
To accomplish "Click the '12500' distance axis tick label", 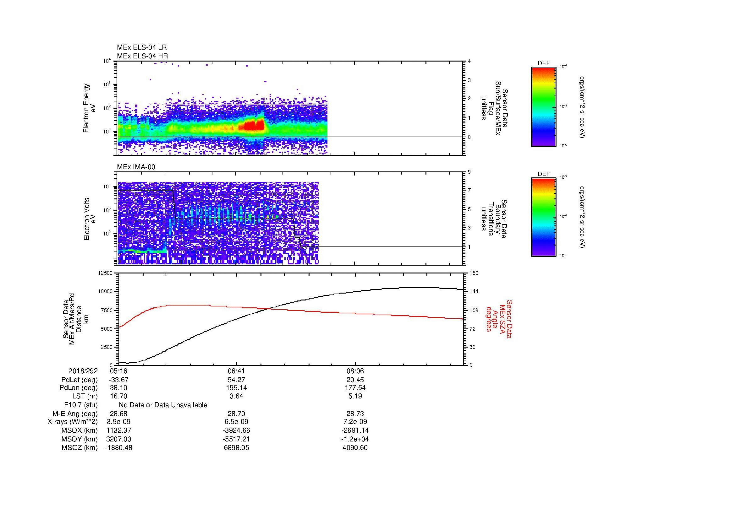I will coord(106,273).
